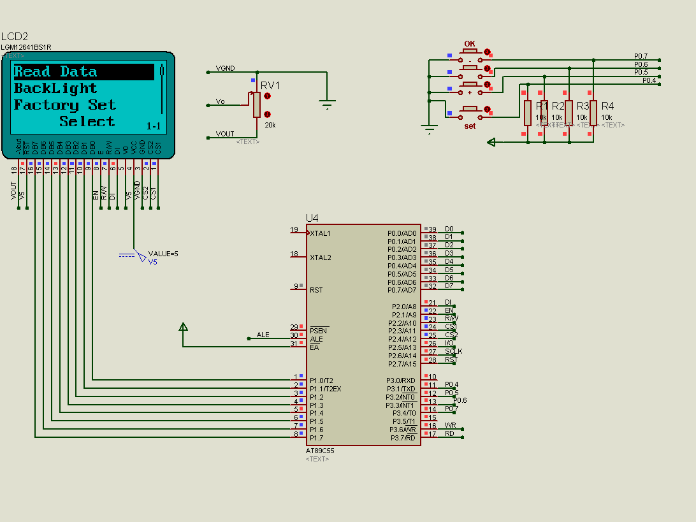Select the P0.0/AD0 pin label
The width and height of the screenshot is (696, 522).
402,233
